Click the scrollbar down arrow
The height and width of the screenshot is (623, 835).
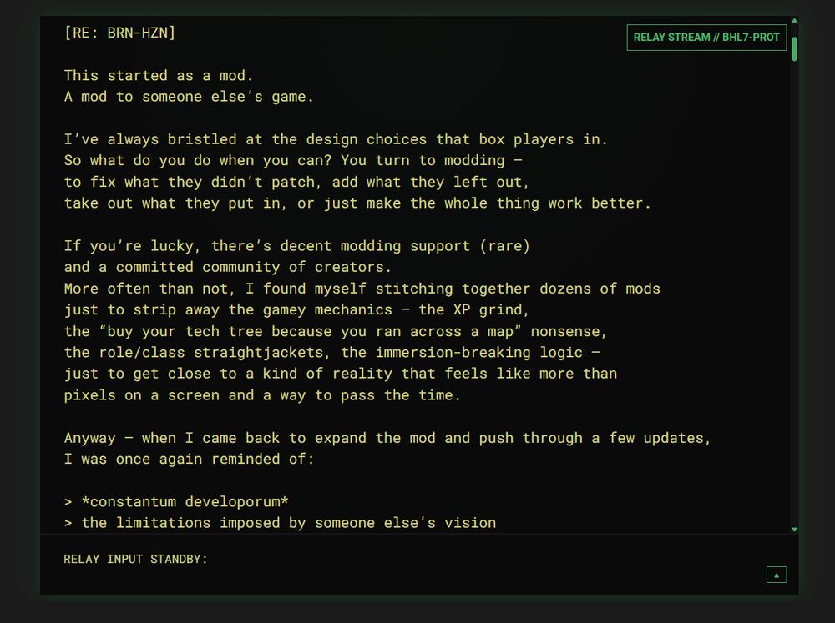(x=794, y=530)
